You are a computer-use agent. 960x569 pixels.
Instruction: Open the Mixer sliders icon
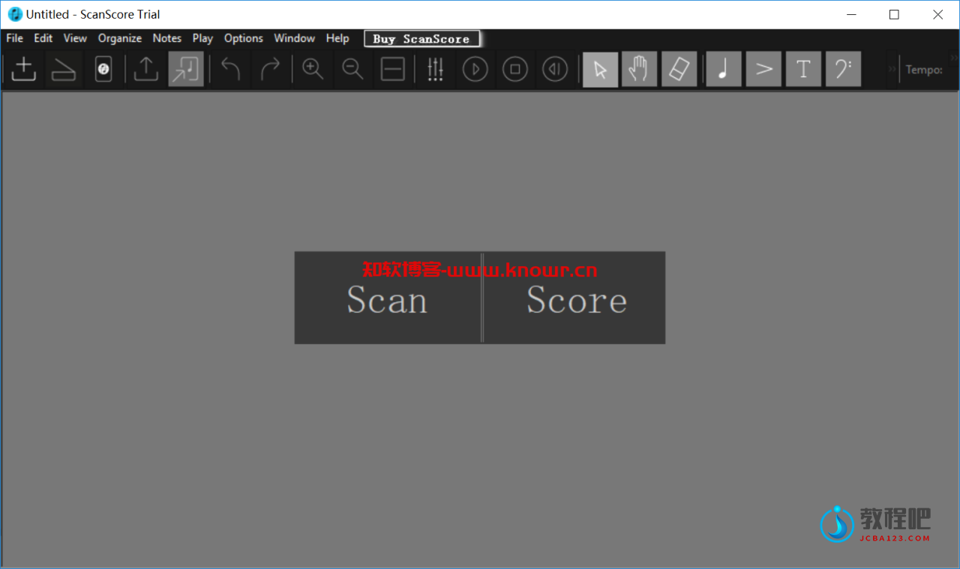pos(435,69)
